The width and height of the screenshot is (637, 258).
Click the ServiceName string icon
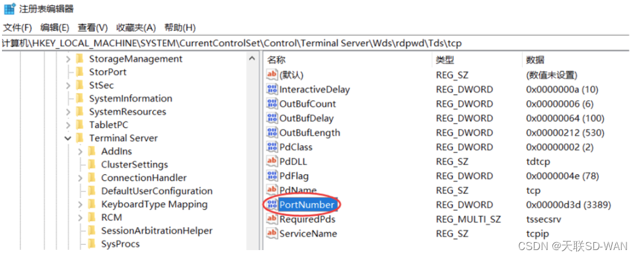(x=272, y=234)
